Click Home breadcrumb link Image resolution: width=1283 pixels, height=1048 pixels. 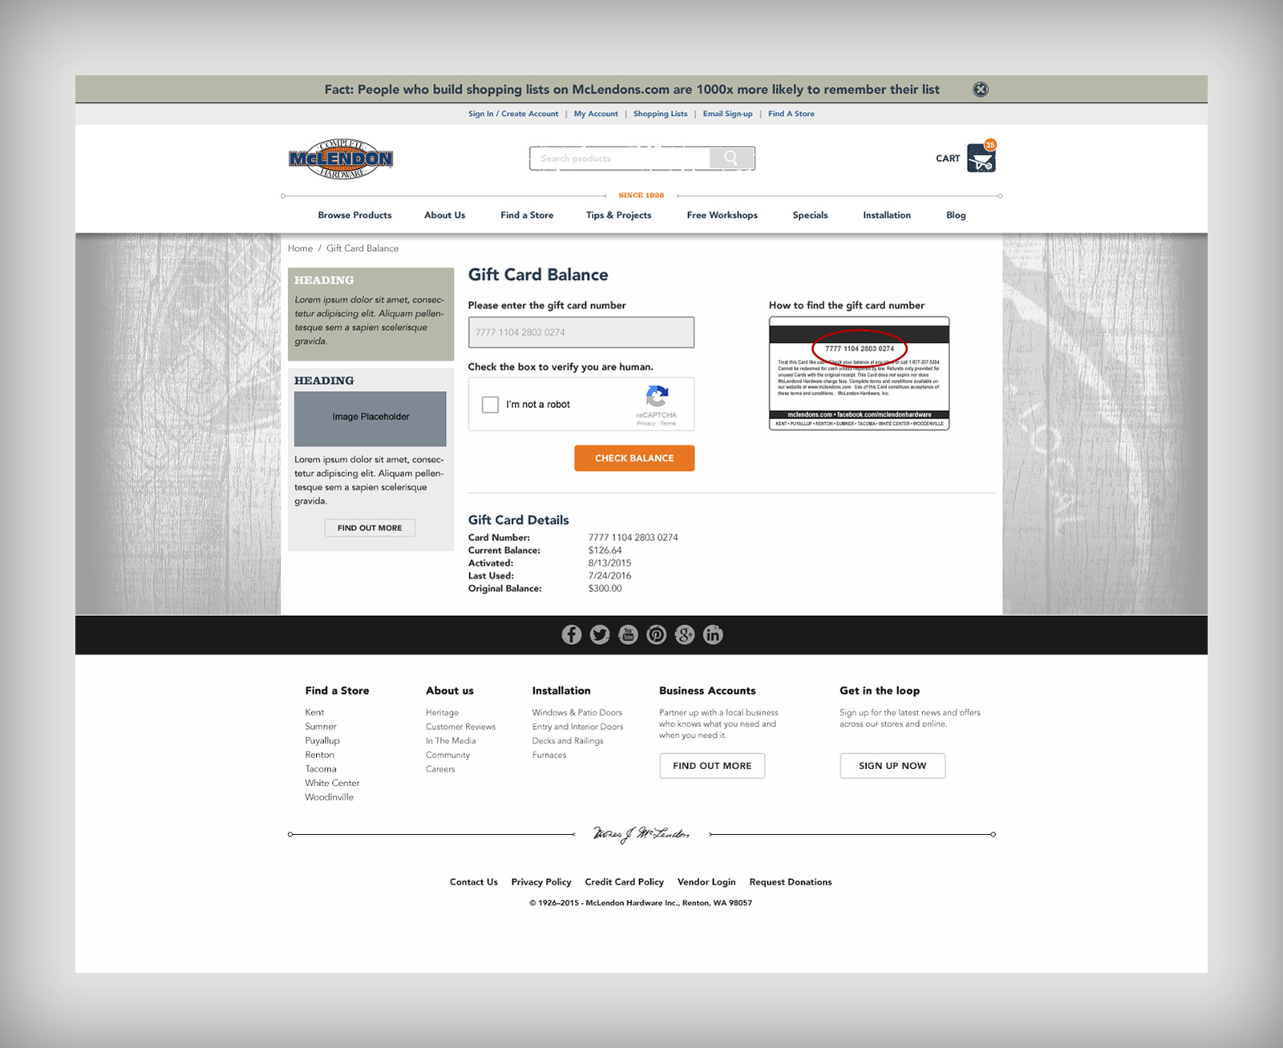click(x=300, y=248)
